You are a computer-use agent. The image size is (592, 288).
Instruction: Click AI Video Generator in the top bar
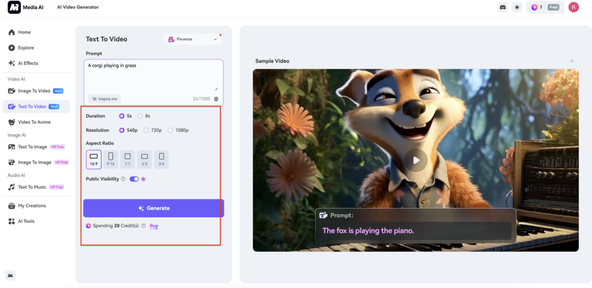[x=78, y=7]
